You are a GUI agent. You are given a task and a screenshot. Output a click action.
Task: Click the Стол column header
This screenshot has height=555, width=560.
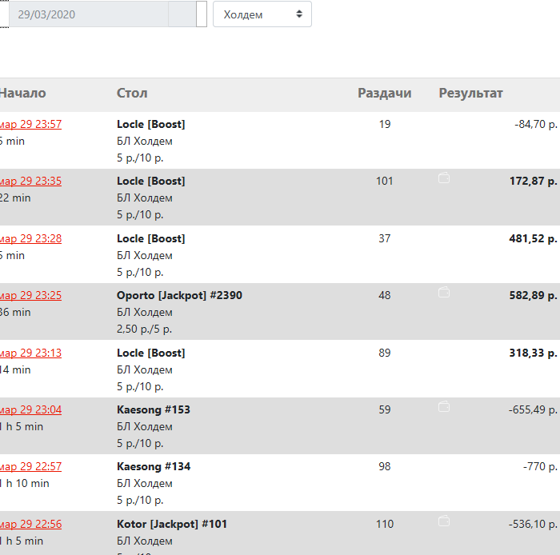[132, 94]
